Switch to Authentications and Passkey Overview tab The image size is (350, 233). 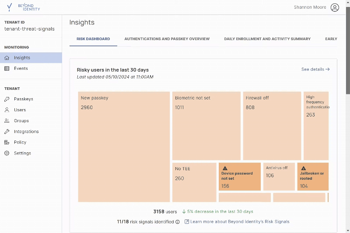point(167,39)
